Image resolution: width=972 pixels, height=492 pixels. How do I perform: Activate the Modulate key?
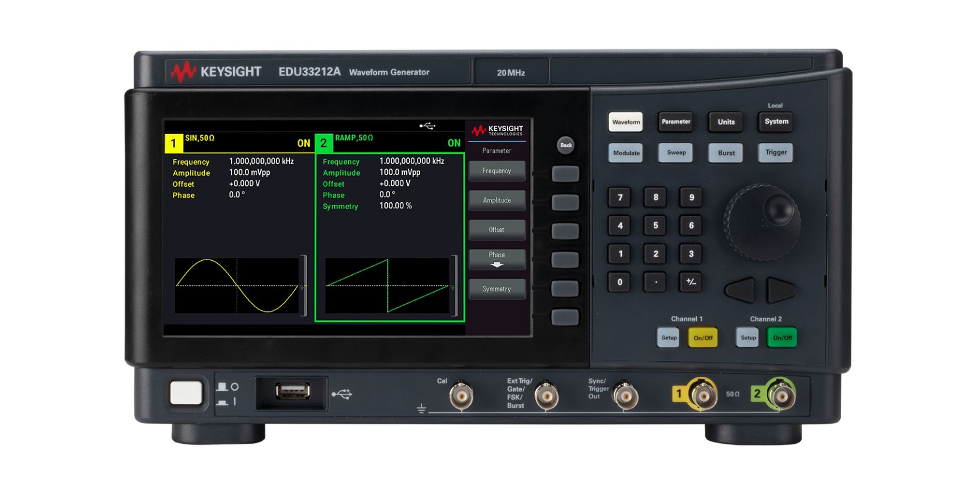(626, 153)
